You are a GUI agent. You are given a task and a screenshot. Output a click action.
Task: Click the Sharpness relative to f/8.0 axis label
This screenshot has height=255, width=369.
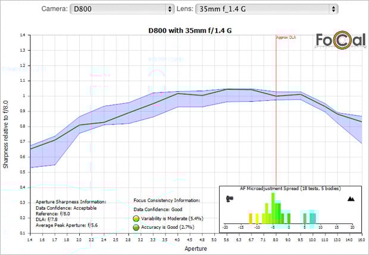tap(5, 135)
